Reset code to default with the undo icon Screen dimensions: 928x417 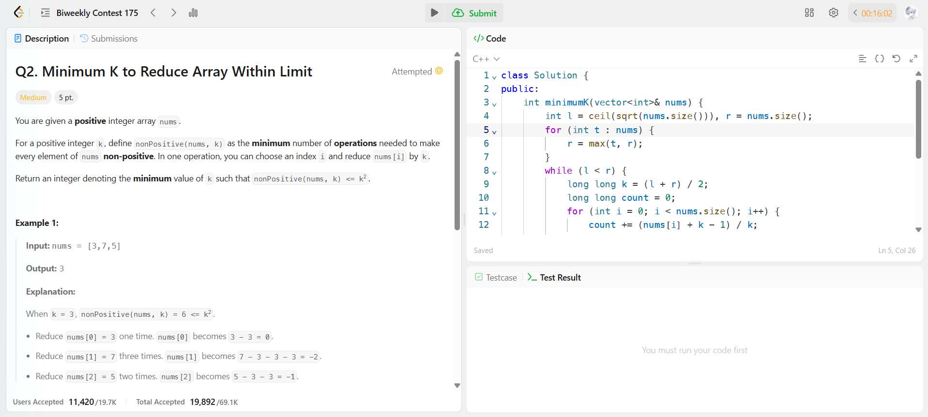pos(896,59)
